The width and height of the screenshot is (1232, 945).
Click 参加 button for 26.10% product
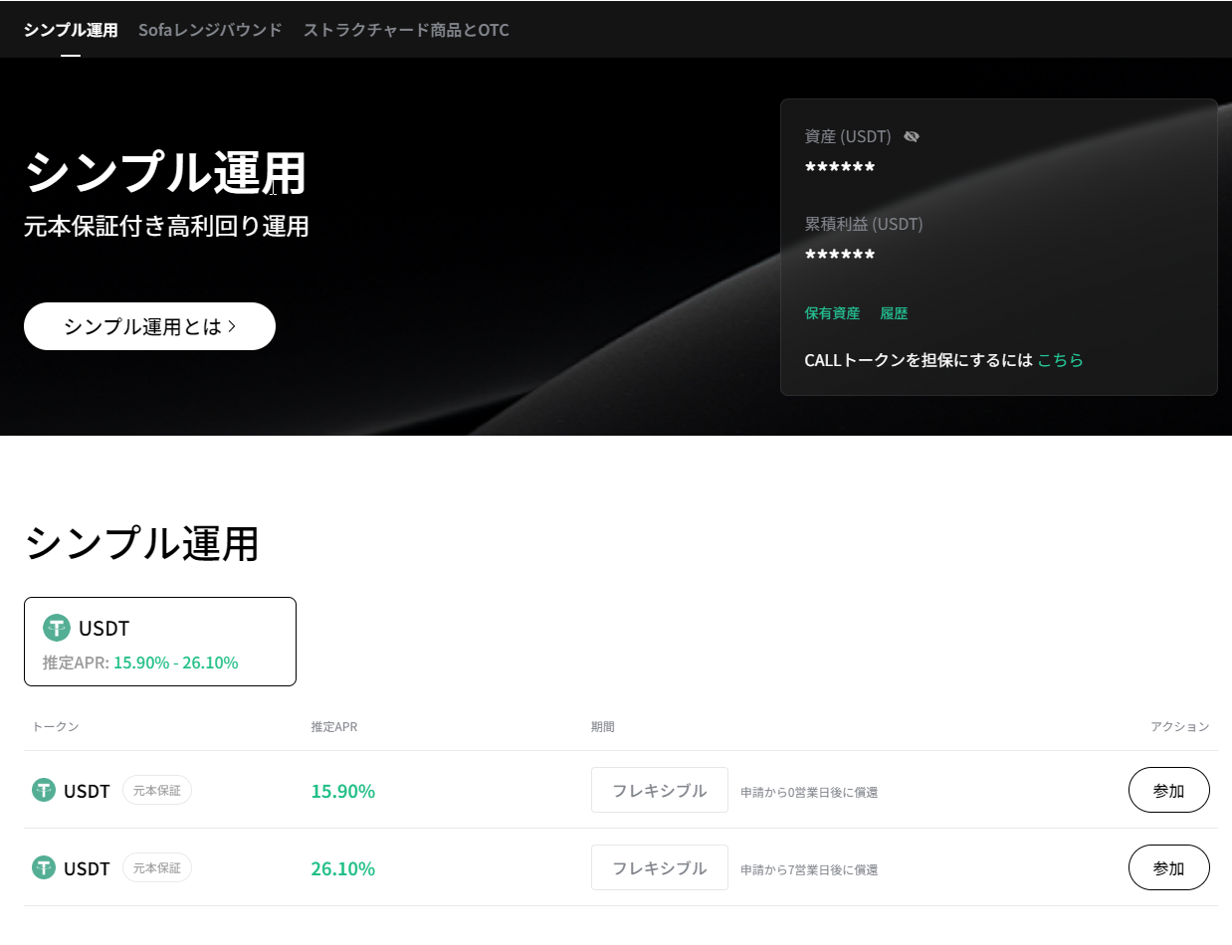click(x=1169, y=867)
